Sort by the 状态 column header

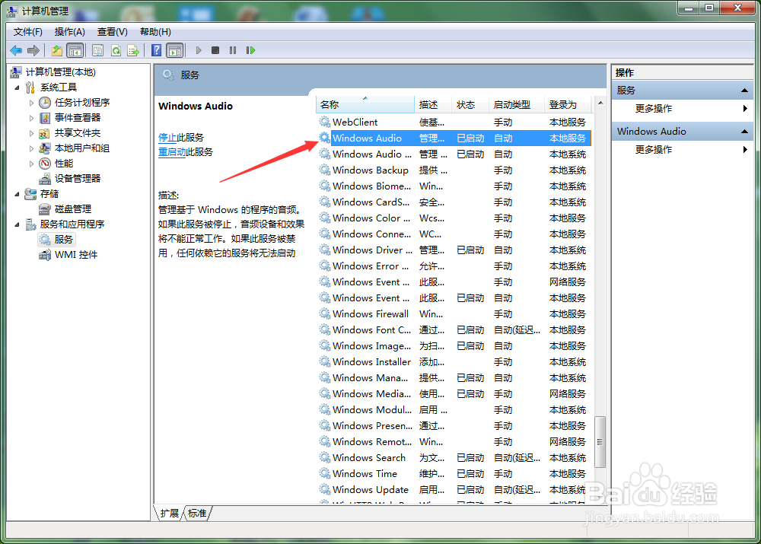(x=470, y=105)
